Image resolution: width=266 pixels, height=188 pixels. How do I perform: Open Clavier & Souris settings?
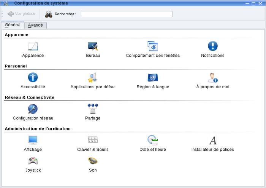pyautogui.click(x=93, y=141)
